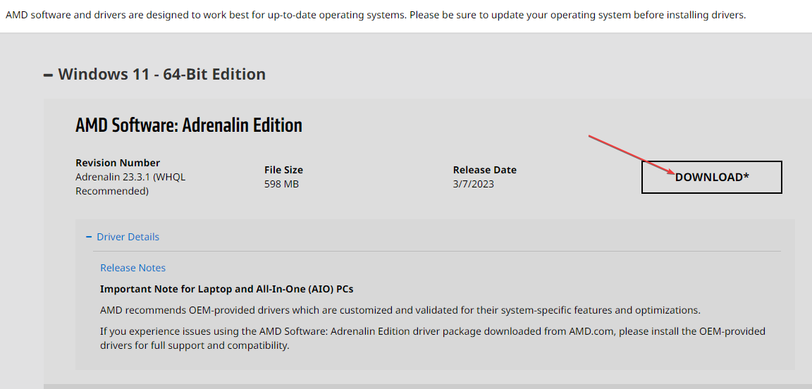This screenshot has width=812, height=389.
Task: Collapse the Driver Details text link
Action: [128, 237]
